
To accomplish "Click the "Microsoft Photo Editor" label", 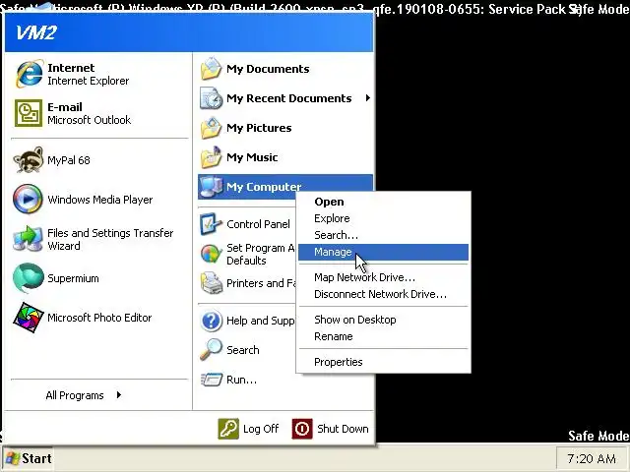I will (99, 318).
